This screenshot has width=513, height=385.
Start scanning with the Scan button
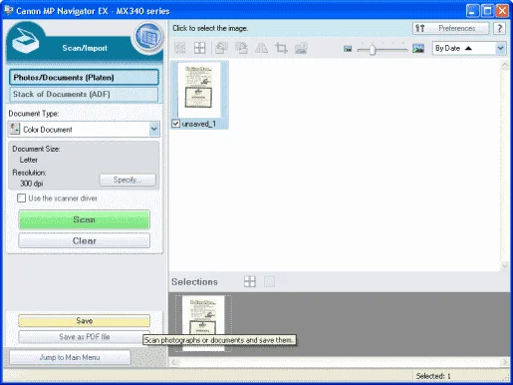[85, 219]
